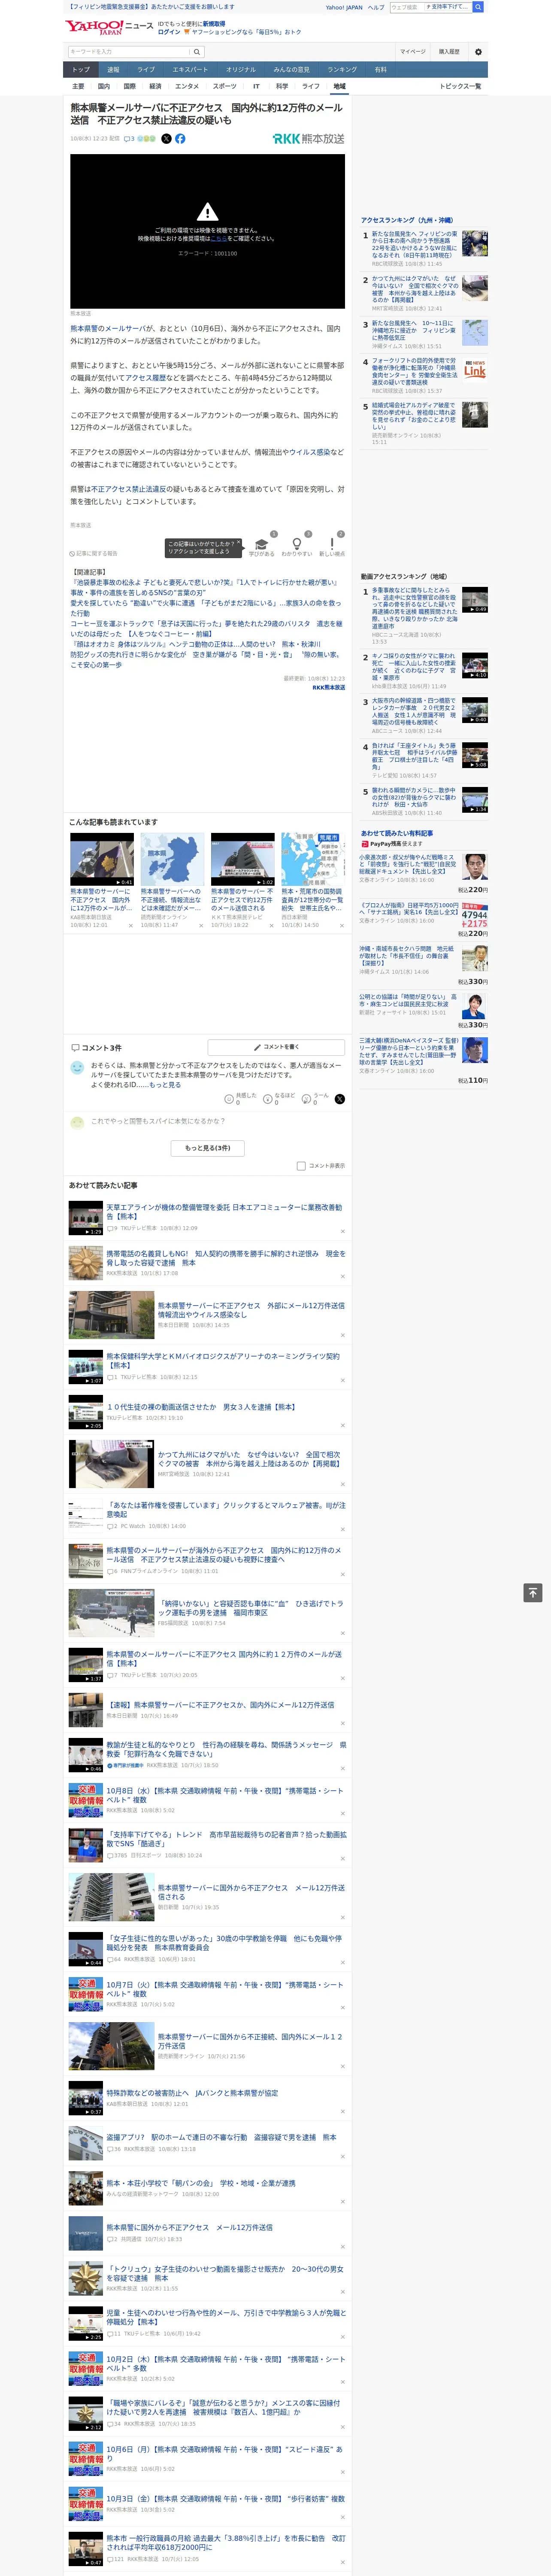
Task: Open the article's comment count icon
Action: pyautogui.click(x=129, y=139)
